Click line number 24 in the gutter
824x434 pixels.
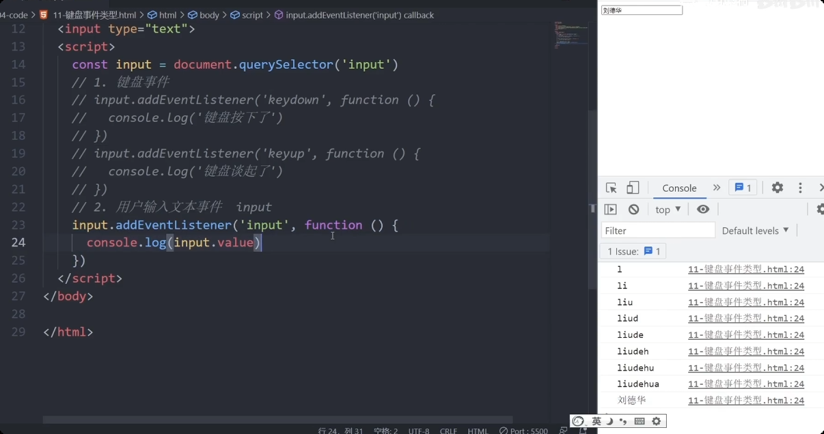(x=18, y=242)
